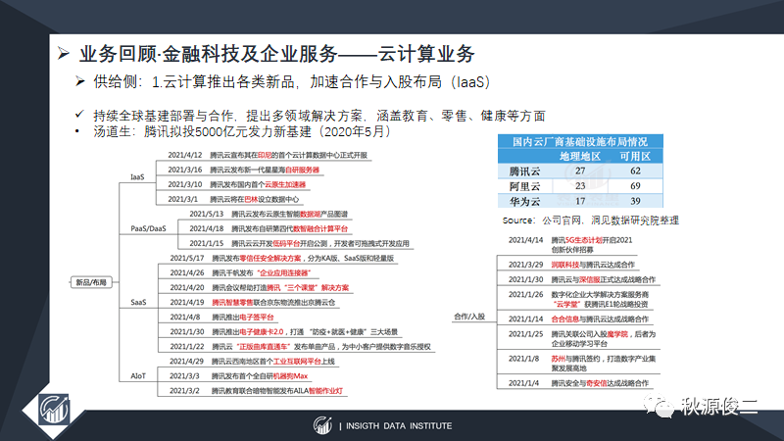Click the 2021/4/29 工业互联网平台 entry
784x441 pixels.
(x=252, y=362)
